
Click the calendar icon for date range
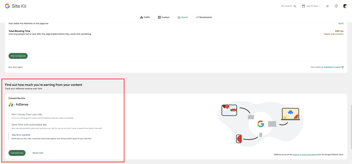pyautogui.click(x=303, y=6)
